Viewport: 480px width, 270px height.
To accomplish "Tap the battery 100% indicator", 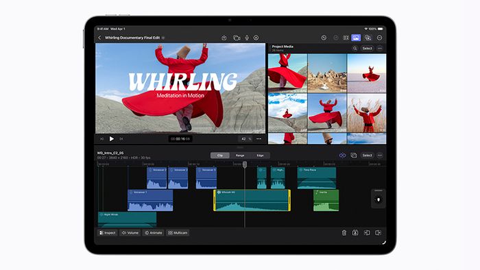I will coord(376,29).
